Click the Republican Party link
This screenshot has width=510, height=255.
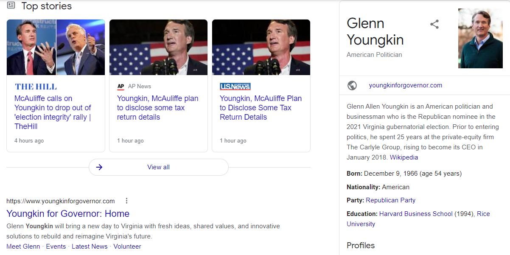[391, 200]
